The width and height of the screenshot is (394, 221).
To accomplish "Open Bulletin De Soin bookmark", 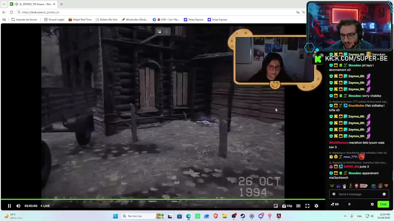I will [x=107, y=20].
